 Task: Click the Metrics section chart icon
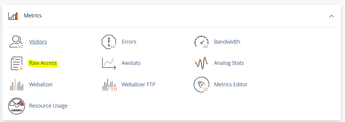(13, 16)
